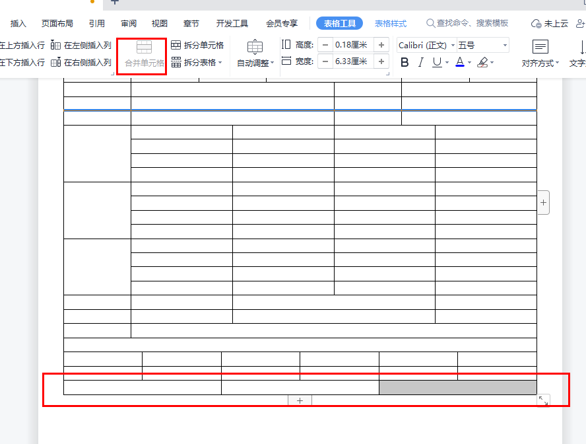This screenshot has width=586, height=444.
Task: Open the alignment 对齐方式 menu
Action: 540,54
